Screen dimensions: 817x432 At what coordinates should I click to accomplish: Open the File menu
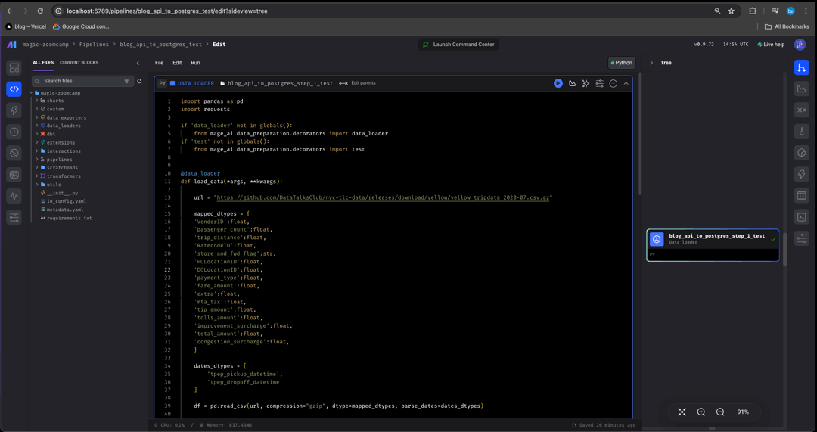click(x=160, y=63)
